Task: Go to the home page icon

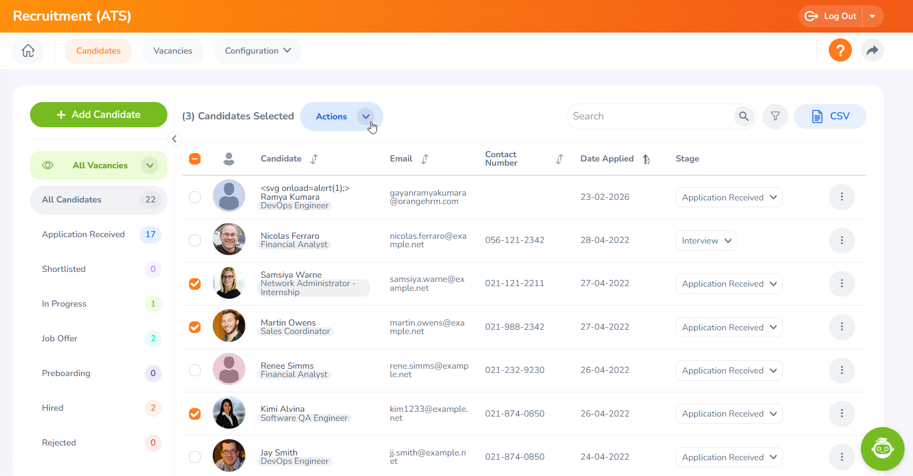Action: (28, 50)
